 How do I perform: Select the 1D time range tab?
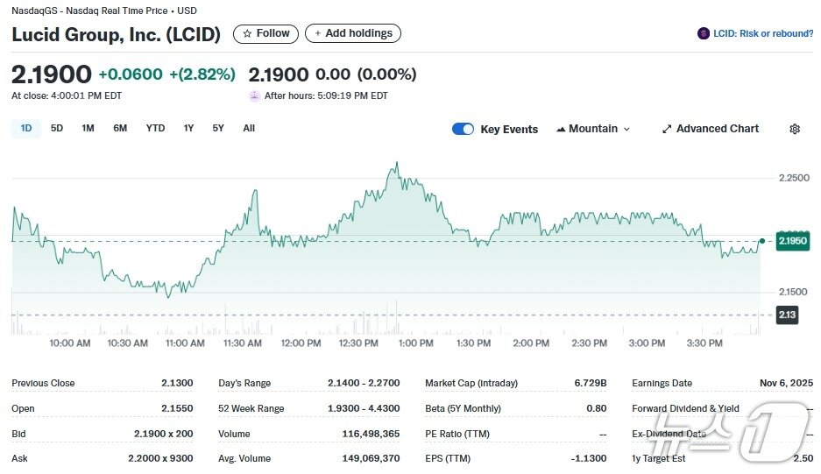tap(26, 128)
